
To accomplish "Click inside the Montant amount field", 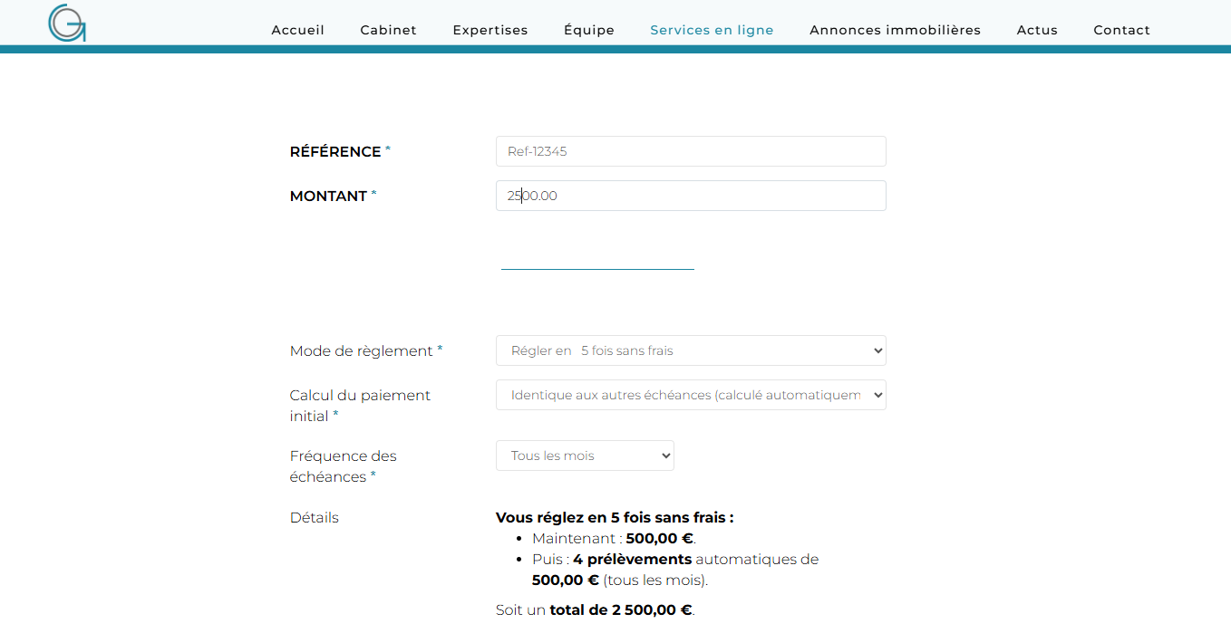I will click(690, 196).
